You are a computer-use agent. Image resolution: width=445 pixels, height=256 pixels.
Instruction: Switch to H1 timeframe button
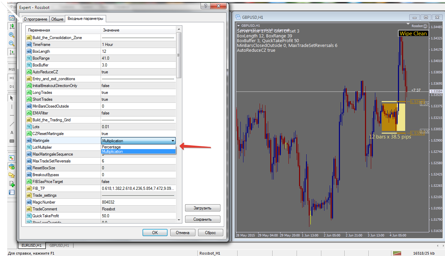point(12,78)
